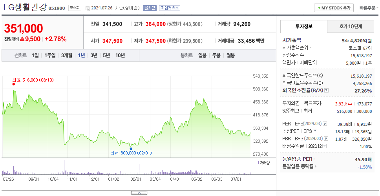
Task: Click the 거래대금 value 33,456 백만
Action: (x=251, y=41)
